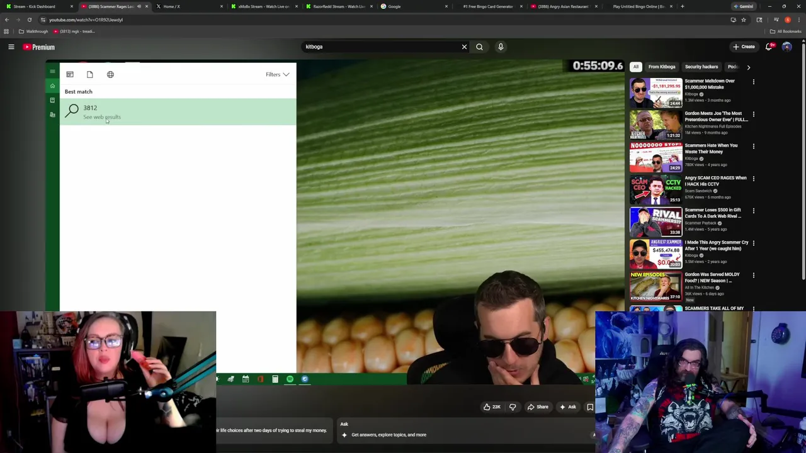This screenshot has width=806, height=453.
Task: Reload the current page
Action: (x=29, y=20)
